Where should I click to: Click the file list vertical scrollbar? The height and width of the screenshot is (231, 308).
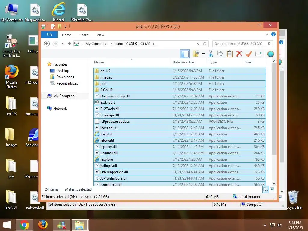click(274, 109)
